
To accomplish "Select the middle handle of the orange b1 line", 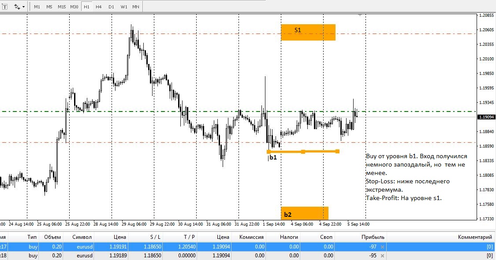I will (x=303, y=152).
